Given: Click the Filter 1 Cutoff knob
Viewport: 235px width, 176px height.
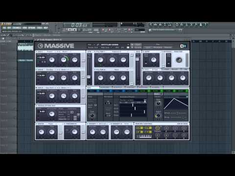Looking at the screenshot, I should pos(100,60).
